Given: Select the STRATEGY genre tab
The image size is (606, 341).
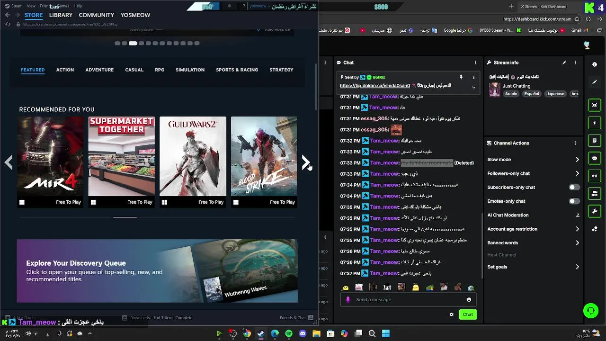Looking at the screenshot, I should tap(281, 70).
